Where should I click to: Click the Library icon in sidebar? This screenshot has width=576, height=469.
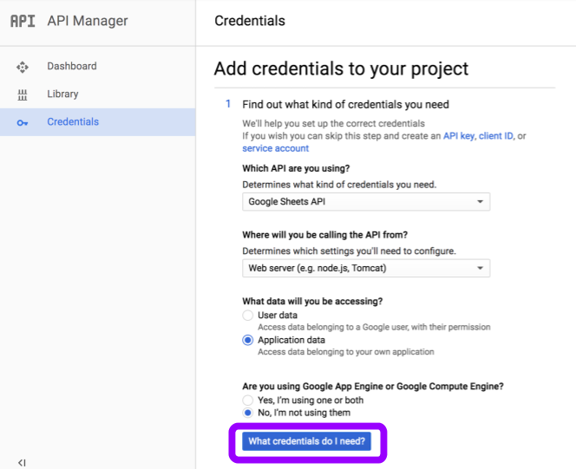click(23, 94)
